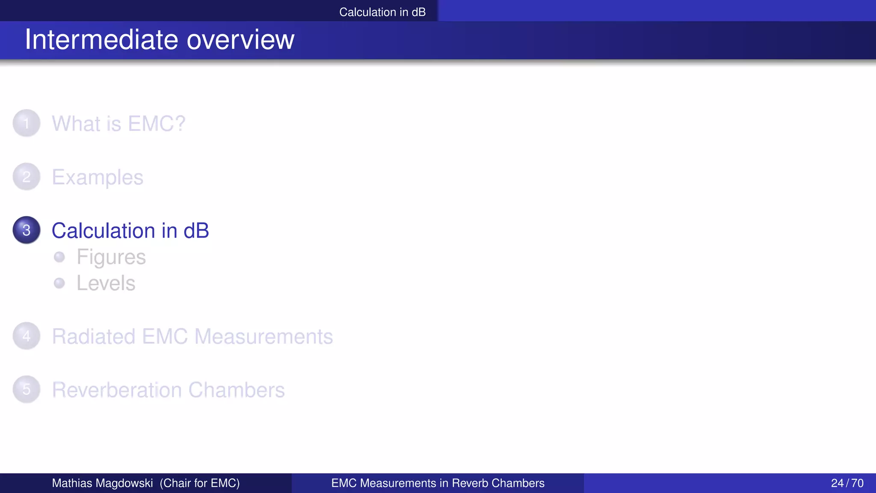Image resolution: width=876 pixels, height=493 pixels.
Task: Jump to 'Reverberation Chambers' section
Action: (168, 390)
